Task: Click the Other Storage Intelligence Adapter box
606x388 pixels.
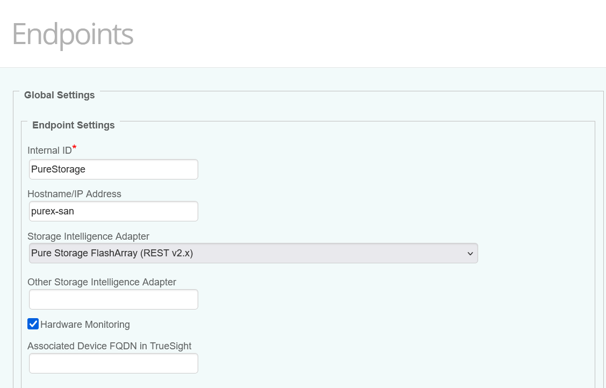Action: (113, 299)
